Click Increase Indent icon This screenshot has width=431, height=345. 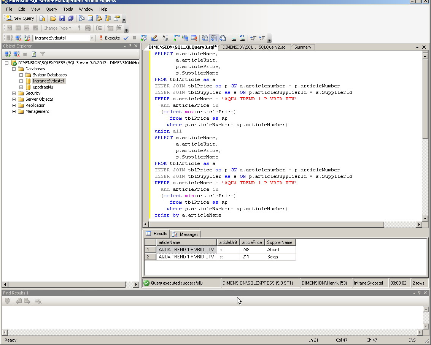pyautogui.click(x=262, y=38)
